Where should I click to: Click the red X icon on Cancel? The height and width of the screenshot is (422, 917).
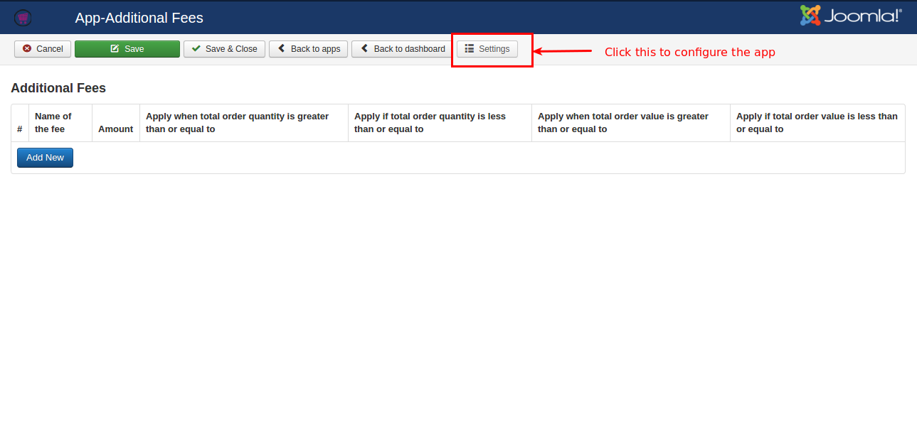(27, 49)
